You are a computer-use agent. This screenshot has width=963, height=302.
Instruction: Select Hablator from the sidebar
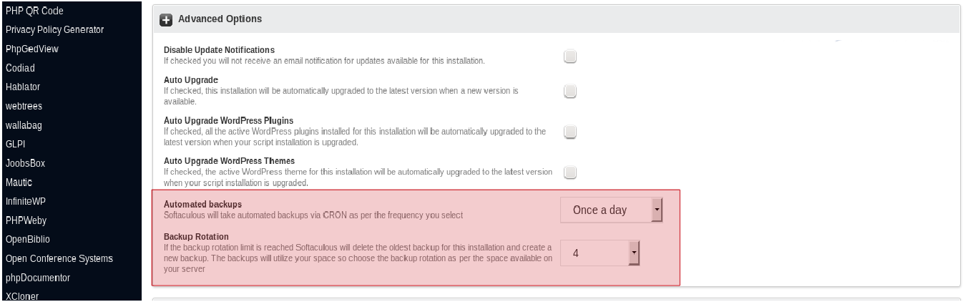tap(23, 87)
